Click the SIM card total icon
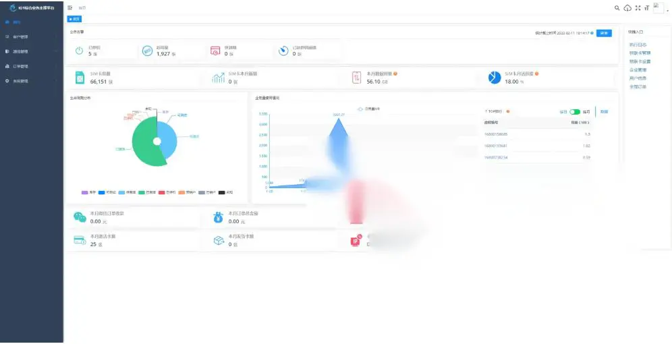This screenshot has width=672, height=344. [80, 78]
